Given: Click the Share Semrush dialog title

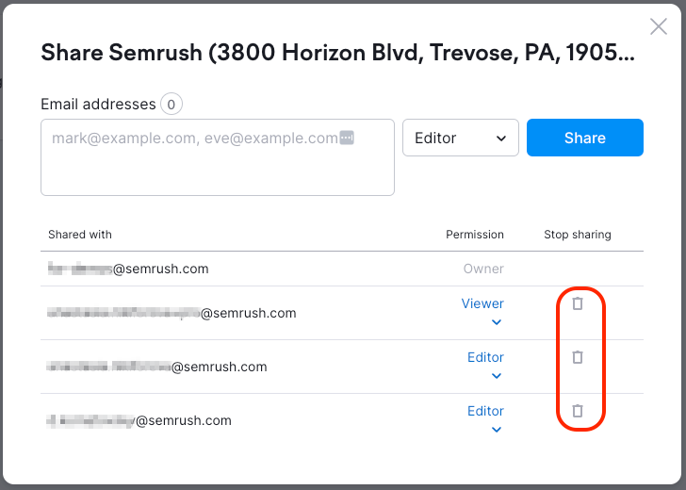Looking at the screenshot, I should [x=337, y=52].
